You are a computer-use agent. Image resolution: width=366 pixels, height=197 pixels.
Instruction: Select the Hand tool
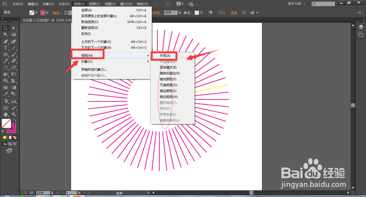pyautogui.click(x=5, y=114)
